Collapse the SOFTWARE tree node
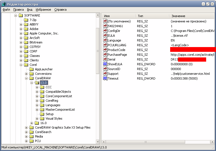Image resolution: width=216 pixels, height=151 pixels. (15, 15)
